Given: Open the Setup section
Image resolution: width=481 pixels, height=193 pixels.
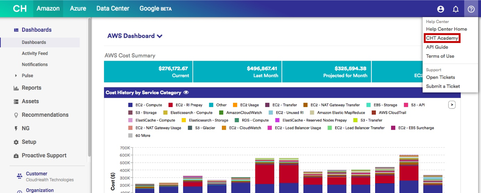Looking at the screenshot, I should [x=29, y=142].
